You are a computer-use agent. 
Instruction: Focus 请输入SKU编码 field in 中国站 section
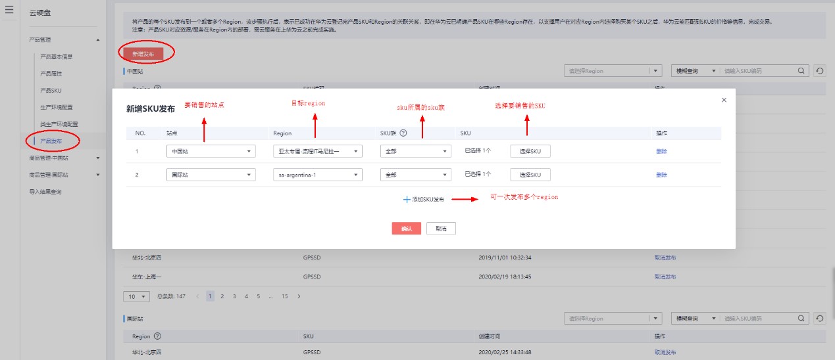point(759,70)
